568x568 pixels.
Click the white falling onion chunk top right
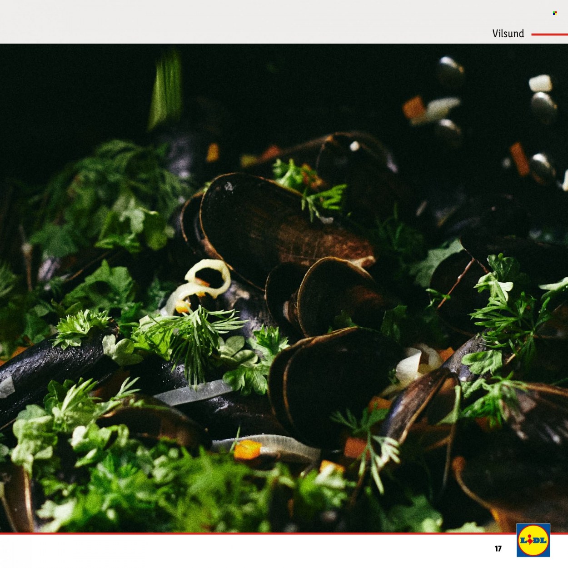(540, 84)
